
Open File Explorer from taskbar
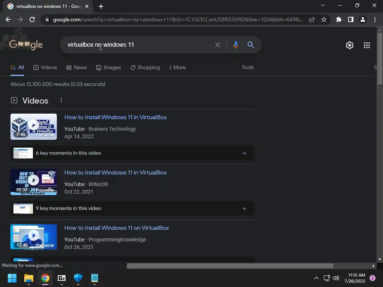(x=28, y=278)
